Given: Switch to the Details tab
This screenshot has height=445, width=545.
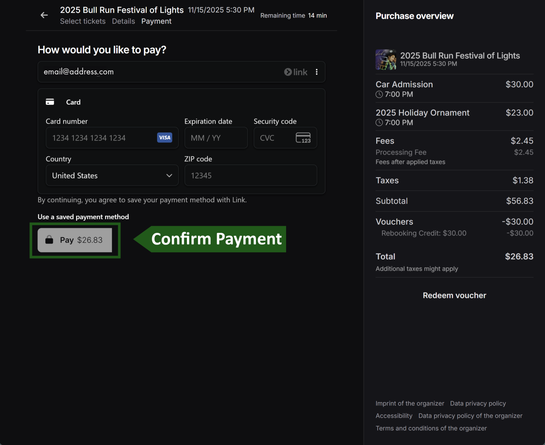Looking at the screenshot, I should tap(123, 21).
